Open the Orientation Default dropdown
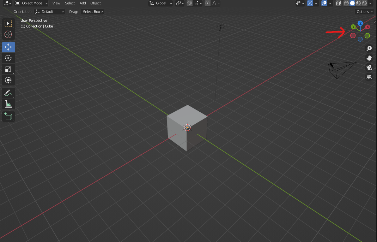The image size is (377, 242). [x=49, y=12]
